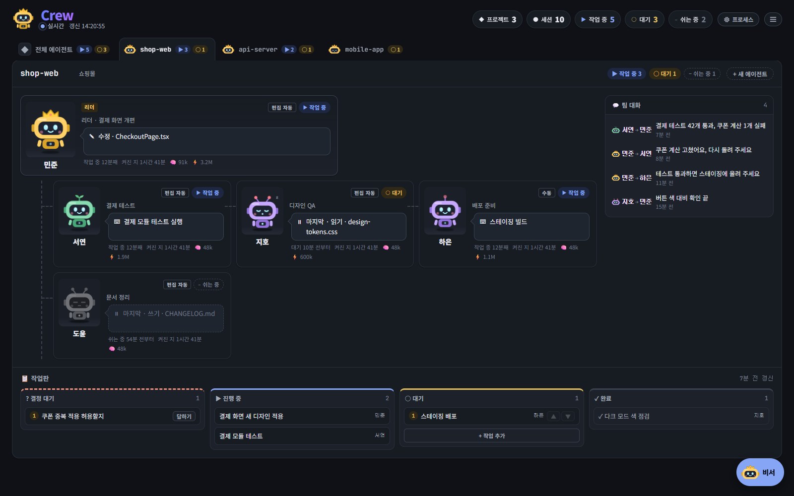Image resolution: width=794 pixels, height=496 pixels.
Task: Filter agents by 작업 중 3 chip
Action: click(x=627, y=74)
